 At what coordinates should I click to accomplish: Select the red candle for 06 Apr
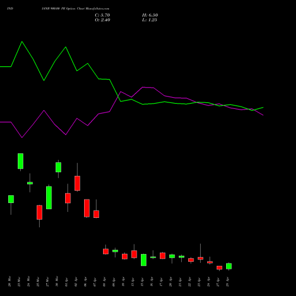87,208
